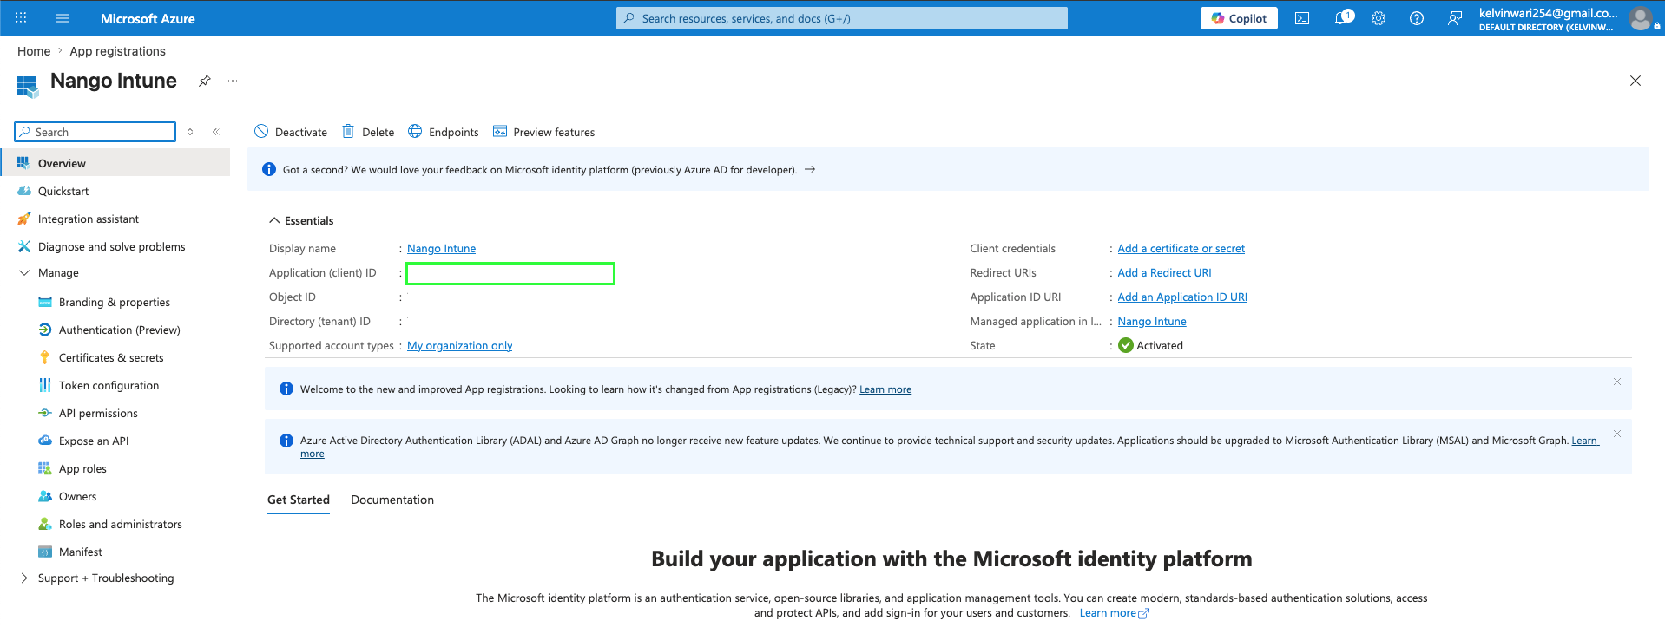Click the Microsoft Azure portal title
1665x627 pixels.
(x=148, y=18)
